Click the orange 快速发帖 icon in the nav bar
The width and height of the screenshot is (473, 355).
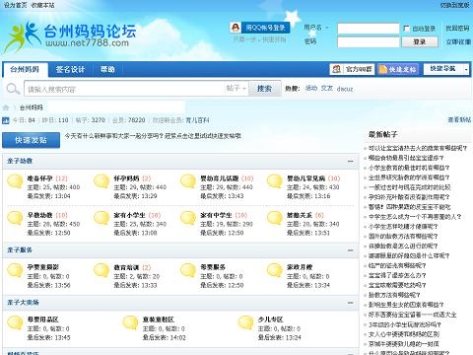point(398,69)
